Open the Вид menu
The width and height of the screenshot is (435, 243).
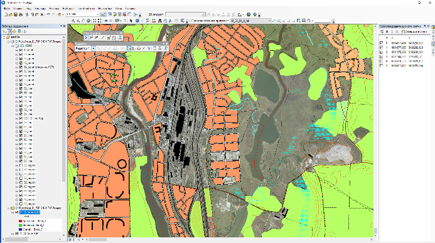tap(29, 9)
